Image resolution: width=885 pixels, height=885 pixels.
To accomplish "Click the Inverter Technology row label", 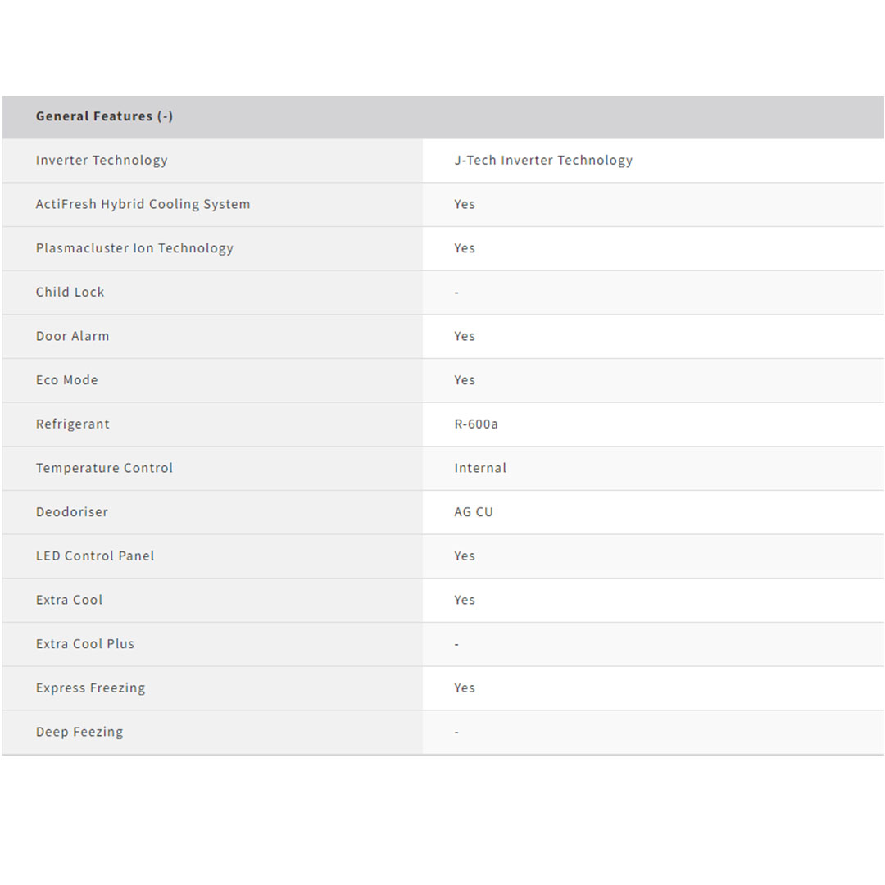I will click(102, 161).
